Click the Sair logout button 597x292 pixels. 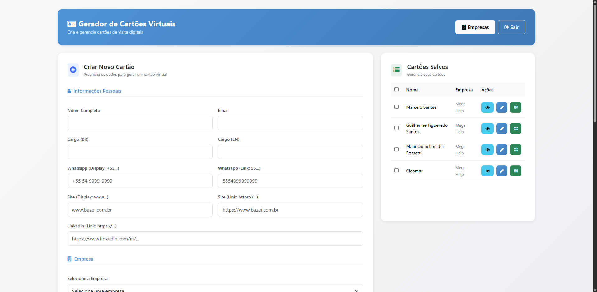511,27
